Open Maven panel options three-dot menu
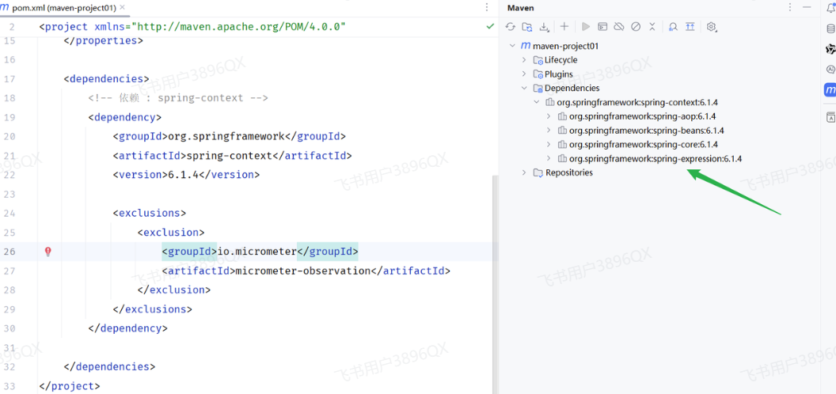 coord(790,7)
